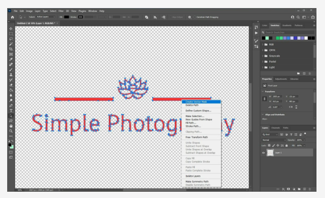
Task: Collapse the Align and Distribute section
Action: click(263, 114)
